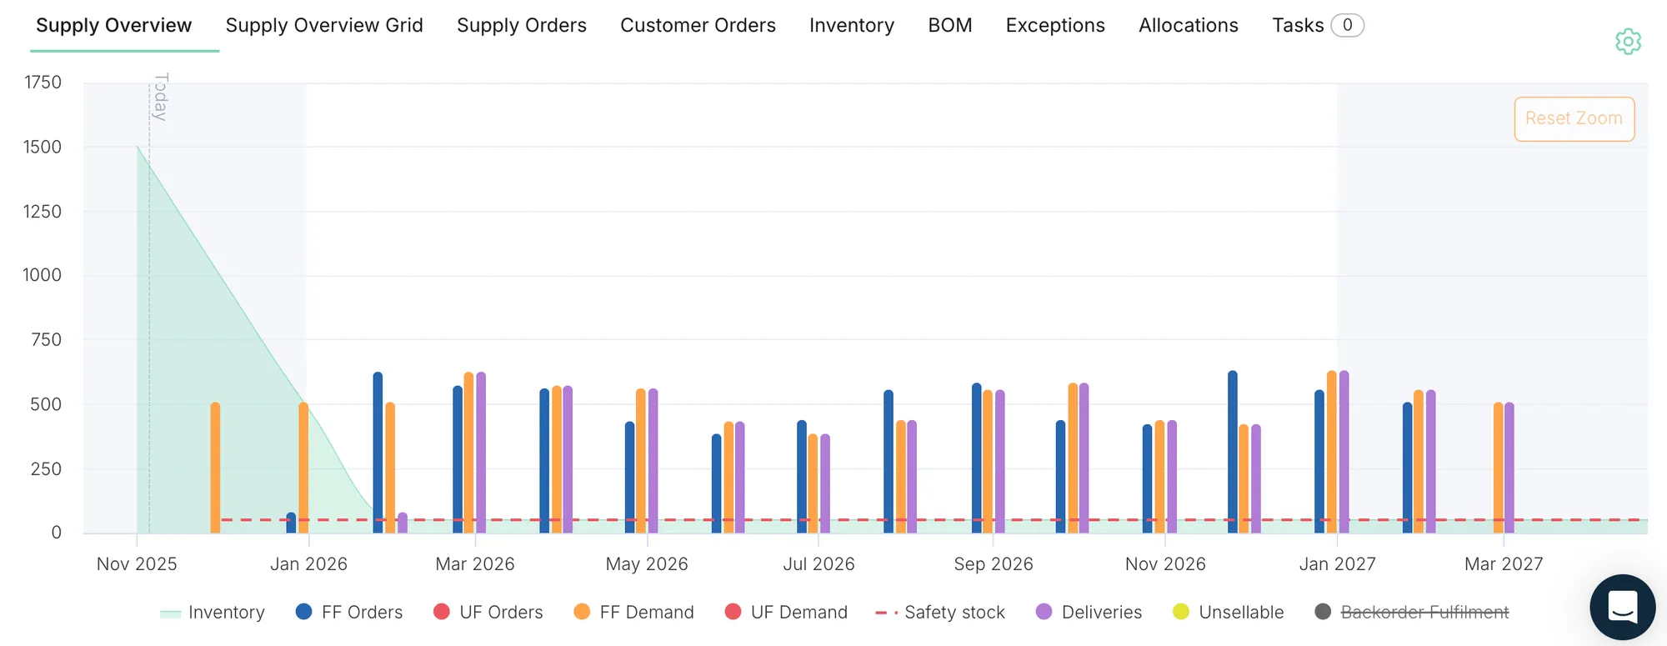The image size is (1667, 646).
Task: Show the Backorder Fulfilment legend series
Action: [x=1411, y=613]
